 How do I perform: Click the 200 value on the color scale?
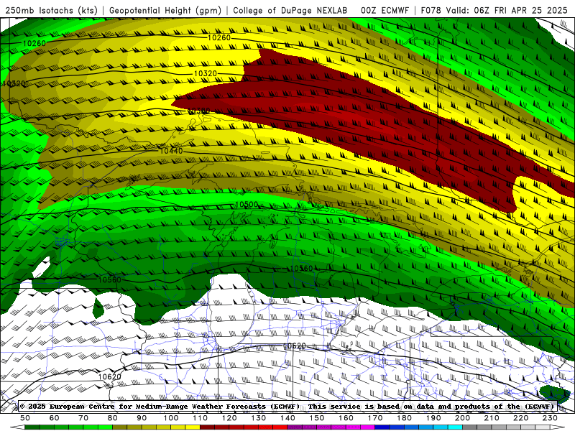(462, 418)
